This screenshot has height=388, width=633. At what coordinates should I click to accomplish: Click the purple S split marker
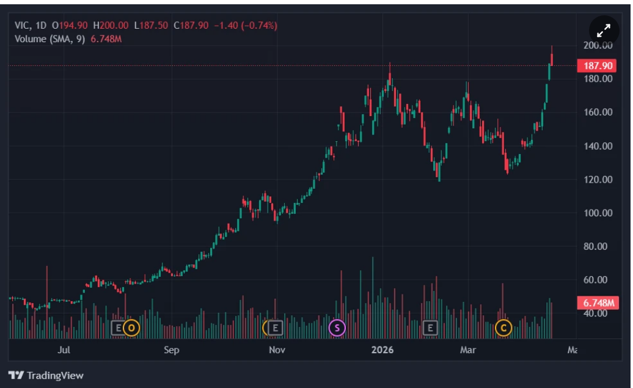tap(337, 328)
